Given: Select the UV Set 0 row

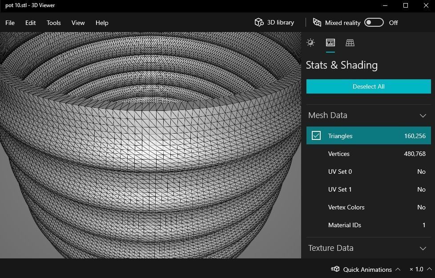Looking at the screenshot, I should [x=368, y=172].
